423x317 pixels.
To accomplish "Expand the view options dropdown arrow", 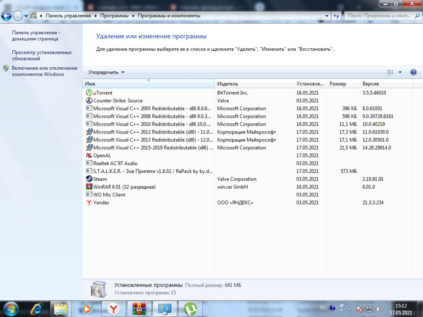I will point(400,72).
